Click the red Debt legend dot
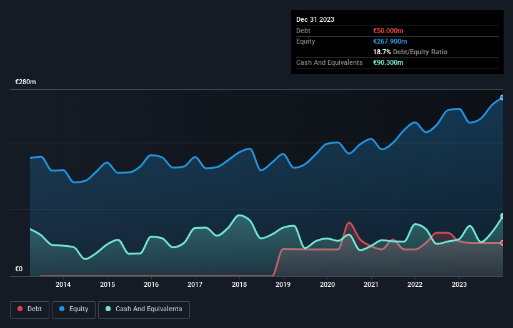Image resolution: width=513 pixels, height=328 pixels. pyautogui.click(x=21, y=309)
